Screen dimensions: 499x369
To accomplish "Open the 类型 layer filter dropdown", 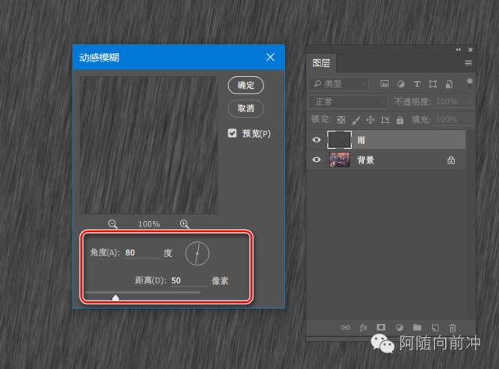I will (340, 83).
